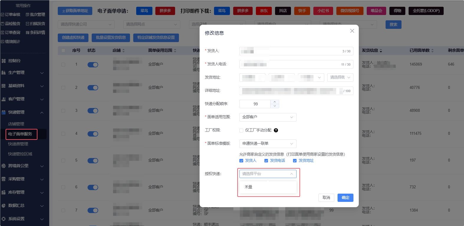Click the icon beside 订单查询 shortcut
Viewport: 464px width, 226px height.
point(2,33)
